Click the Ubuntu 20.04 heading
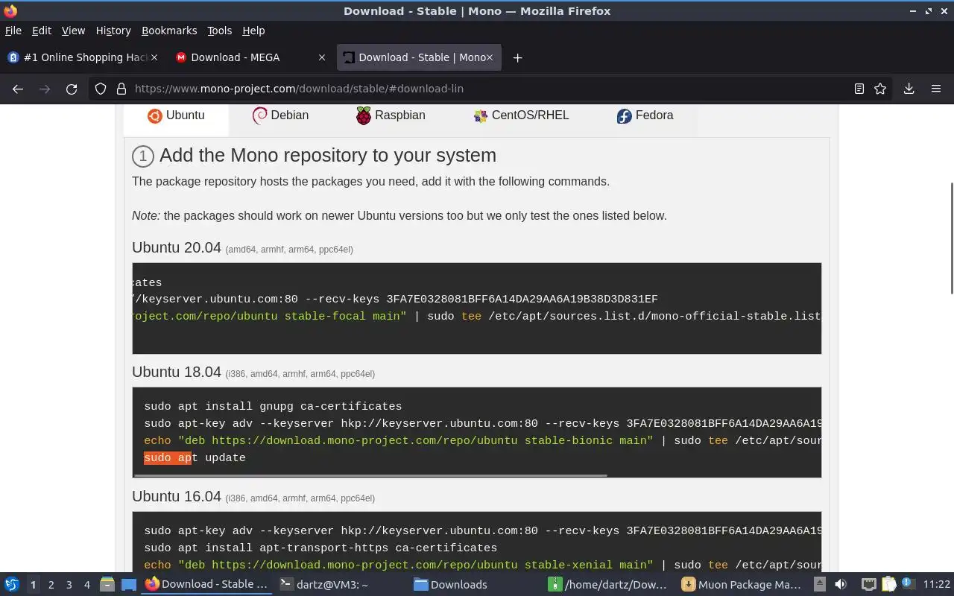This screenshot has height=596, width=954. pyautogui.click(x=177, y=247)
